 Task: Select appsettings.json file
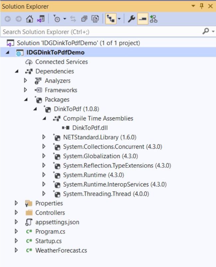tap(57, 222)
